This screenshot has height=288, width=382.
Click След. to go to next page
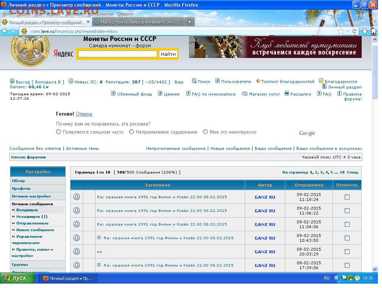click(x=353, y=172)
